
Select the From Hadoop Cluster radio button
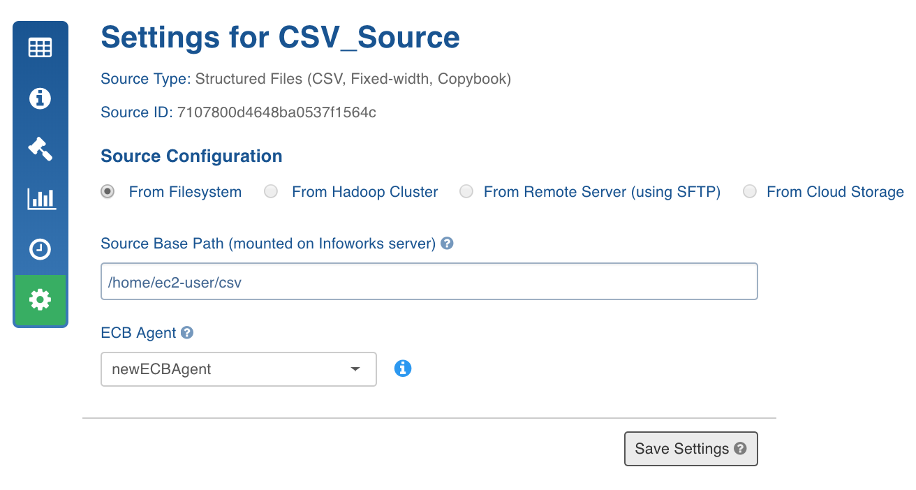pyautogui.click(x=271, y=191)
